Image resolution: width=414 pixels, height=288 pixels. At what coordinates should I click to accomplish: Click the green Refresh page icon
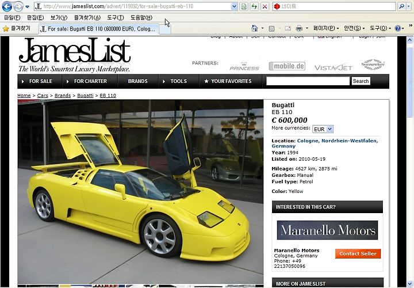[x=255, y=6]
